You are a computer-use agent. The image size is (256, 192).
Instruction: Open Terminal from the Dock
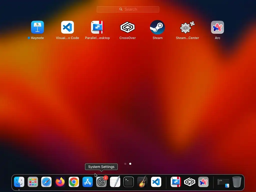coord(128,182)
